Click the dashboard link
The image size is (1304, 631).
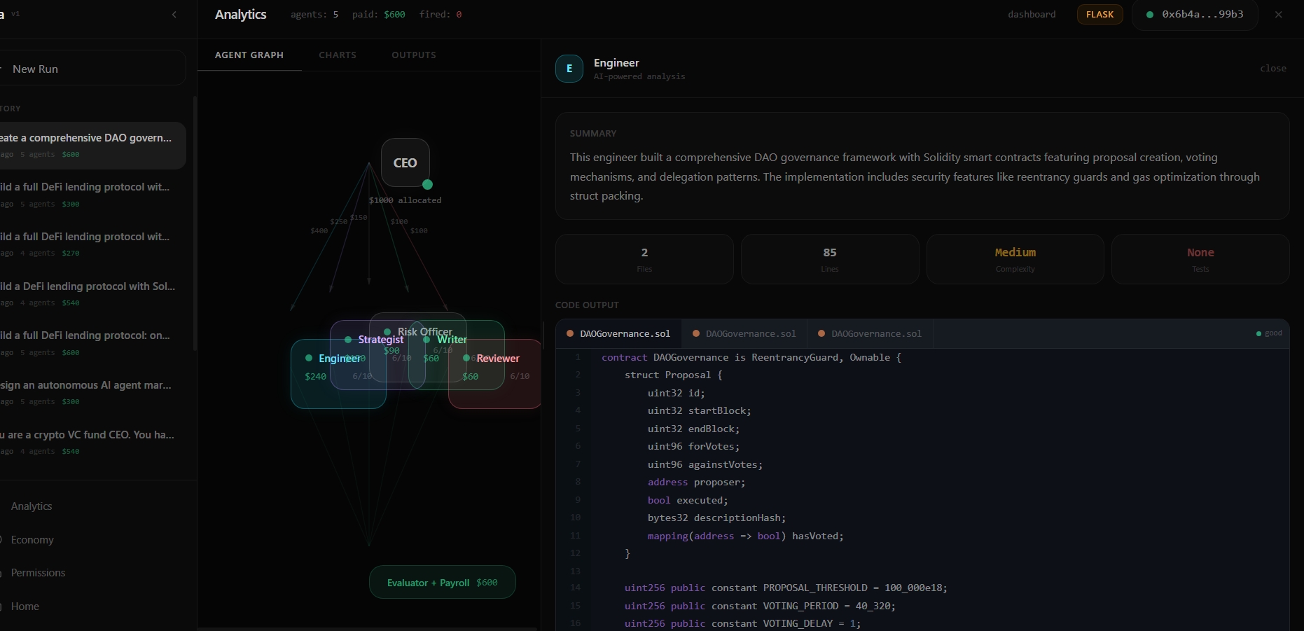[1032, 15]
